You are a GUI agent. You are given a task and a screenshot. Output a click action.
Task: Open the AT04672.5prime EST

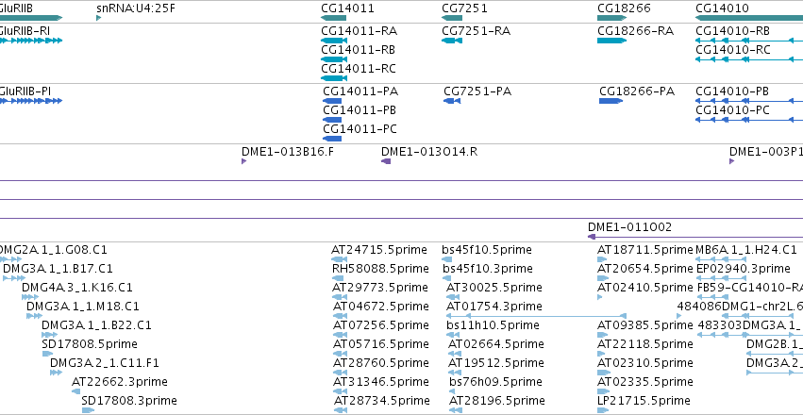click(338, 316)
